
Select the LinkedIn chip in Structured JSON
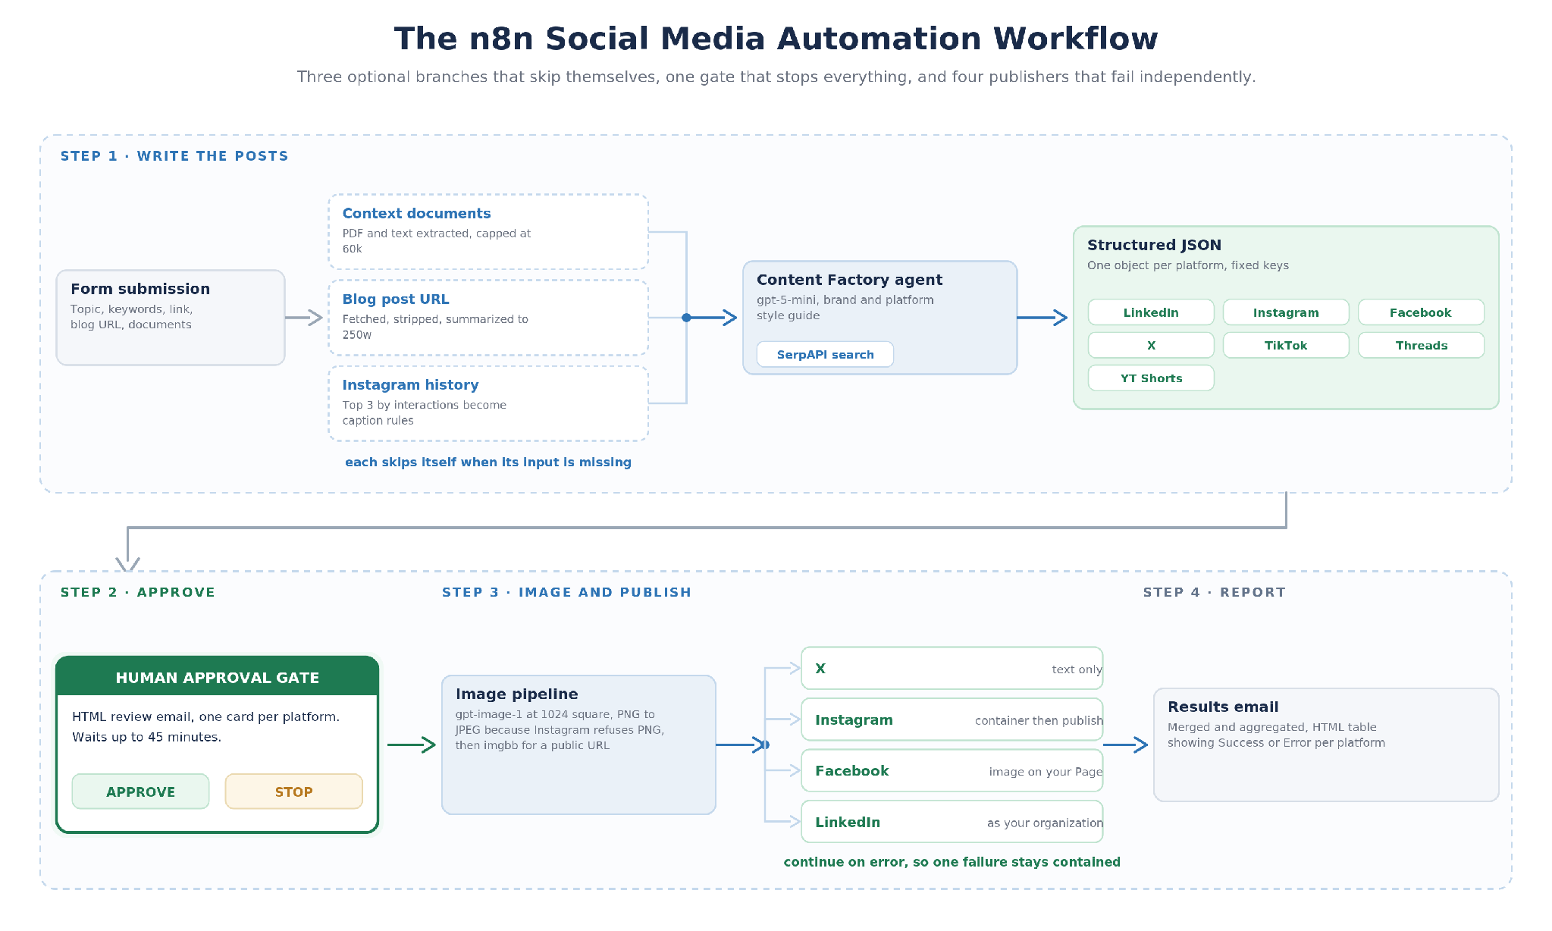[x=1151, y=312]
